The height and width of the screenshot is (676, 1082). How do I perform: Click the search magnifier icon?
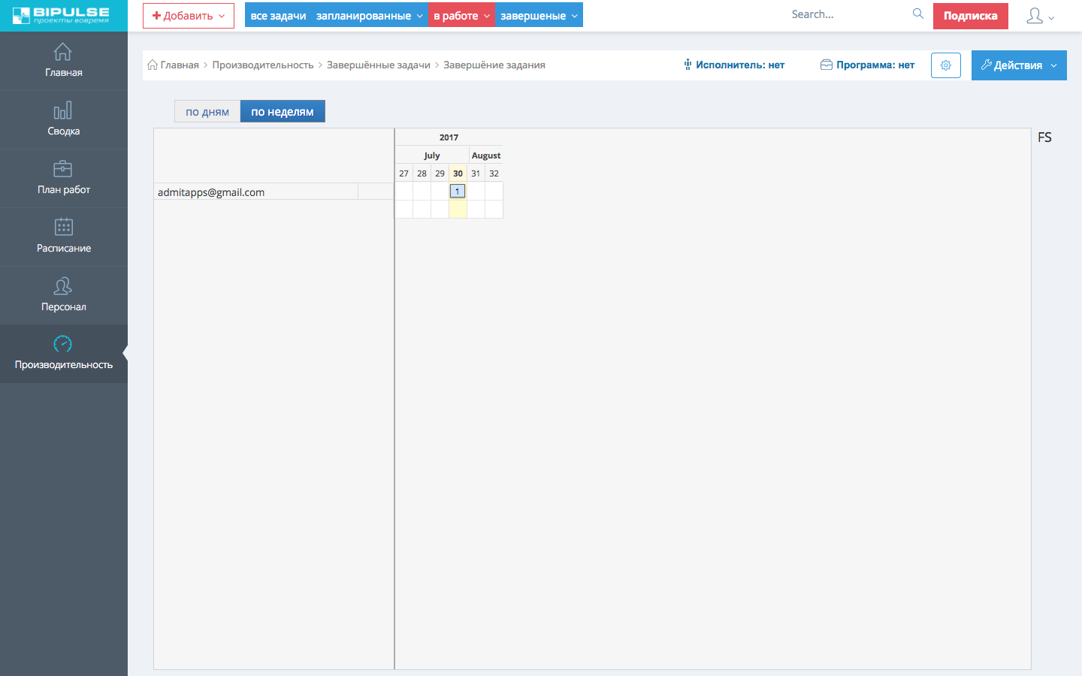tap(918, 14)
